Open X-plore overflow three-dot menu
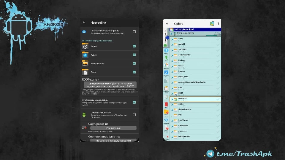Screen dimensions: 285x160 218,24
